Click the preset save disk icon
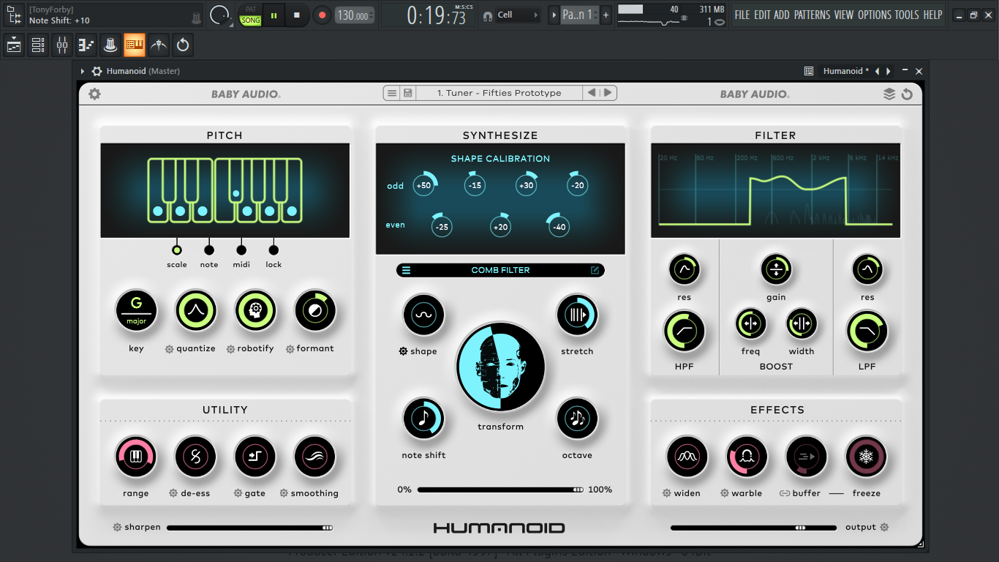This screenshot has width=999, height=562. 408,93
